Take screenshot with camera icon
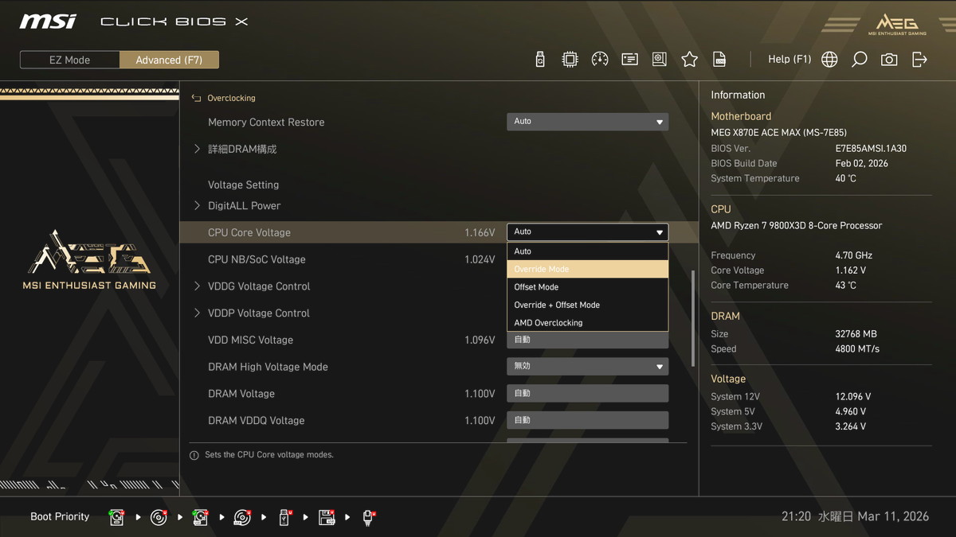The width and height of the screenshot is (956, 537). tap(889, 60)
